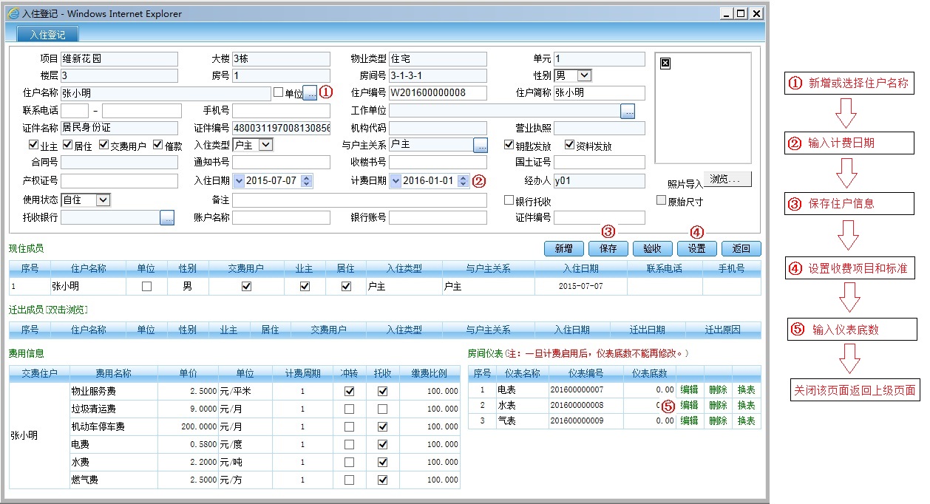Viewport: 930px width, 504px height.
Task: Click the 与户主关系 ellipsis lookup button
Action: coord(481,146)
